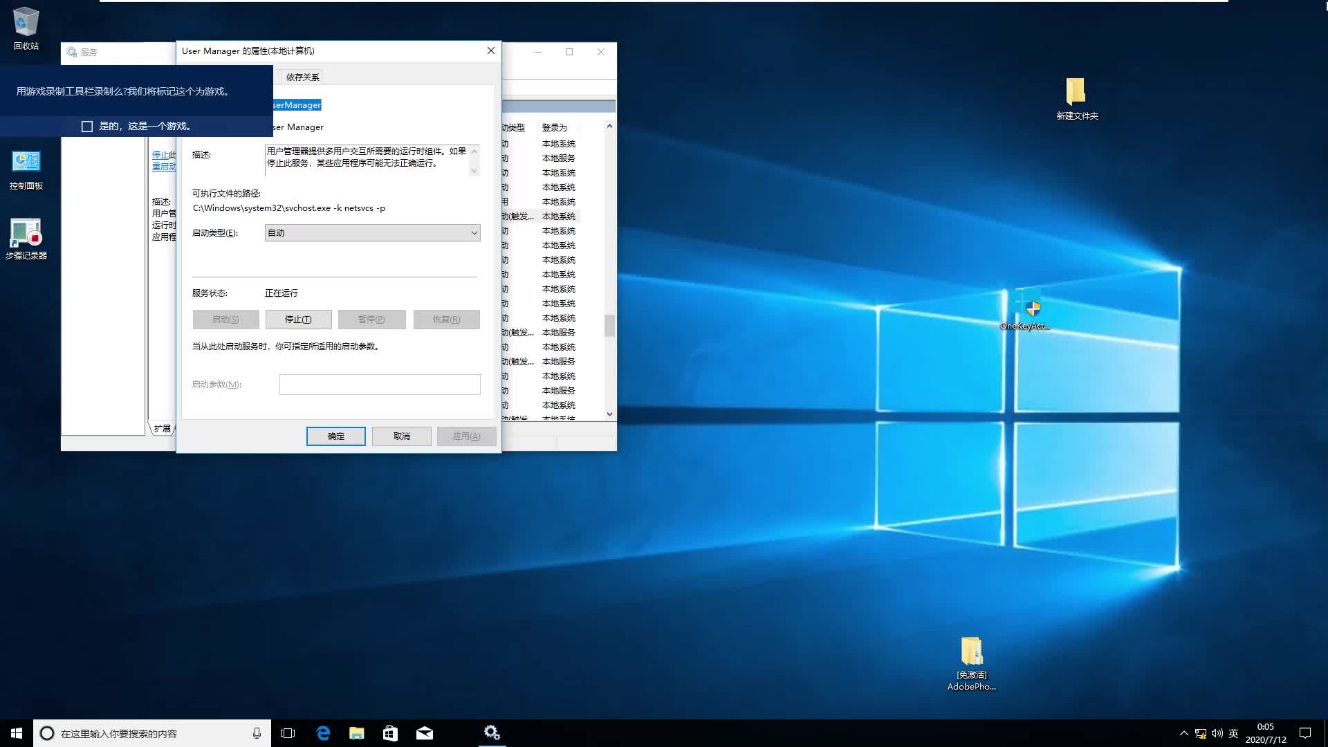This screenshot has width=1328, height=747.
Task: Open Task View on the taskbar
Action: pyautogui.click(x=286, y=733)
